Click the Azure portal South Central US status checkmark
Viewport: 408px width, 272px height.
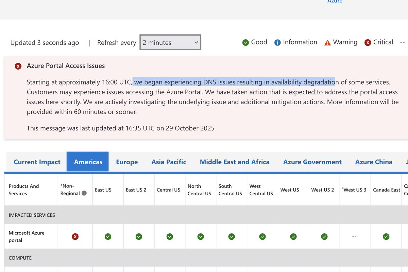pyautogui.click(x=232, y=236)
